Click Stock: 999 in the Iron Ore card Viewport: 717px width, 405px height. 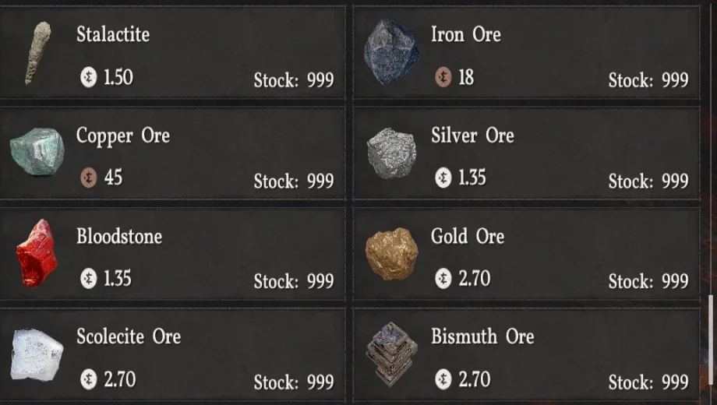(x=648, y=80)
